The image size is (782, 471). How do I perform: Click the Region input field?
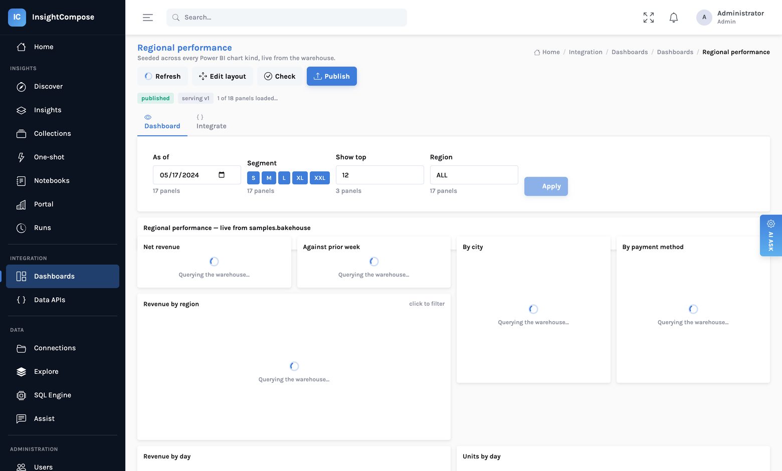(474, 175)
